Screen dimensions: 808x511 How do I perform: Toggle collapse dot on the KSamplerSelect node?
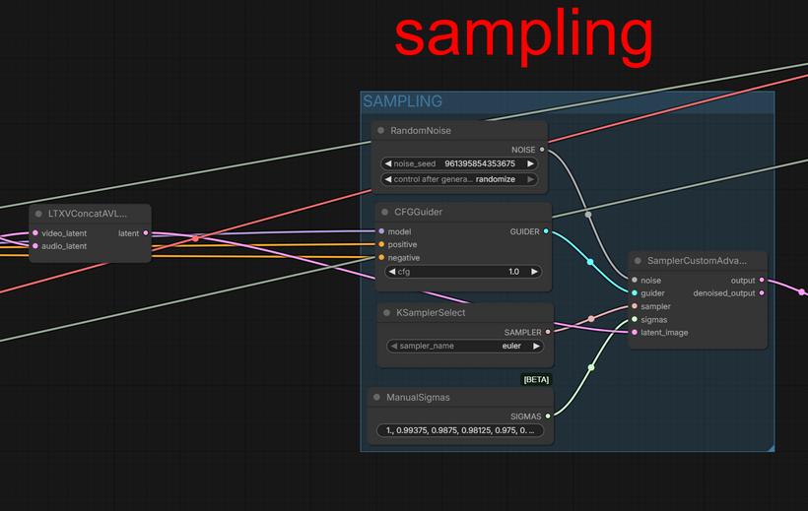click(x=386, y=313)
